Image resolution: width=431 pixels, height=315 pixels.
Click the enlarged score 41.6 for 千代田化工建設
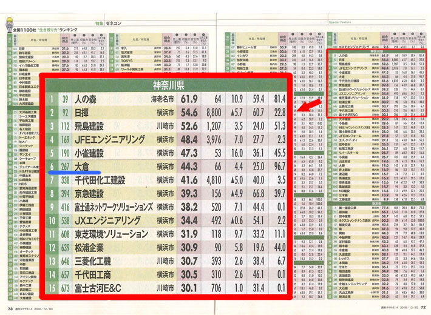(x=189, y=181)
